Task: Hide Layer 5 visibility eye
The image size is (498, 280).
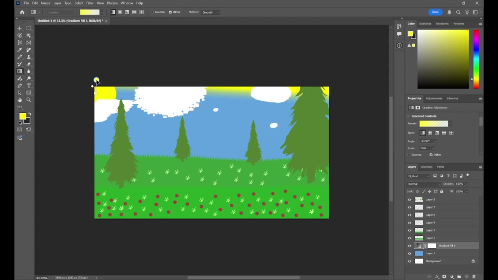Action: (409, 199)
